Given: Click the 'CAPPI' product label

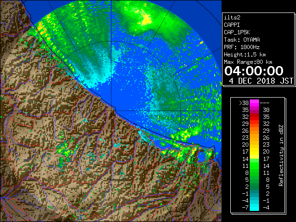Looking at the screenshot, I should point(232,25).
